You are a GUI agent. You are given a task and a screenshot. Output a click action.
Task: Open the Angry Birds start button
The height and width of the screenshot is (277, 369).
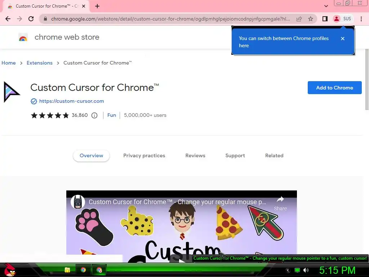(10, 270)
